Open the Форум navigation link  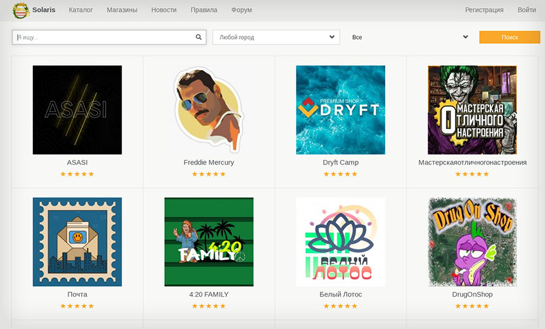click(241, 10)
